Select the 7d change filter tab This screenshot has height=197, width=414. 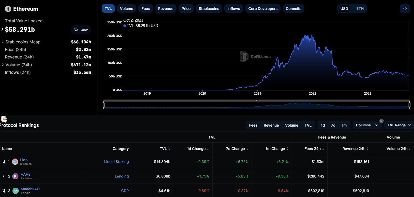point(333,125)
